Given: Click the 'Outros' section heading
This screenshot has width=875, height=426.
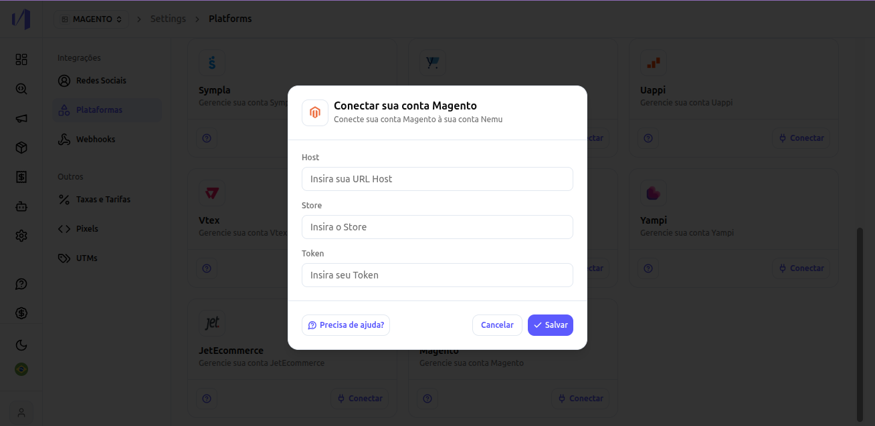Looking at the screenshot, I should pyautogui.click(x=70, y=177).
